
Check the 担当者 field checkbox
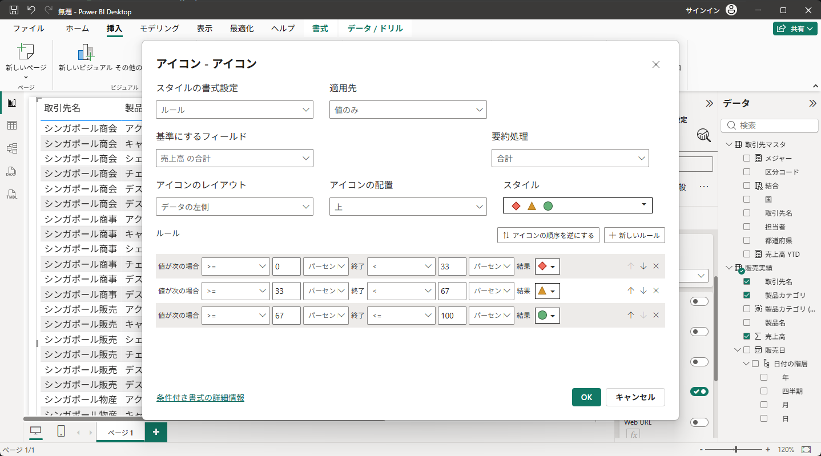coord(747,227)
